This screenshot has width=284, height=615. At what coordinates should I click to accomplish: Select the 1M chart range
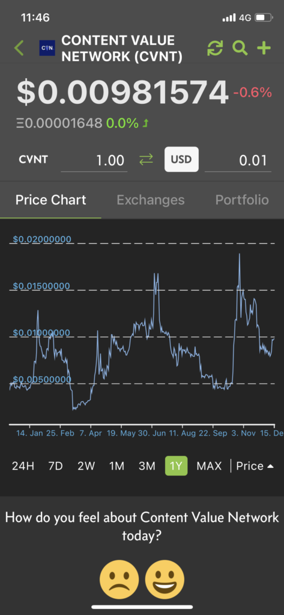click(116, 466)
